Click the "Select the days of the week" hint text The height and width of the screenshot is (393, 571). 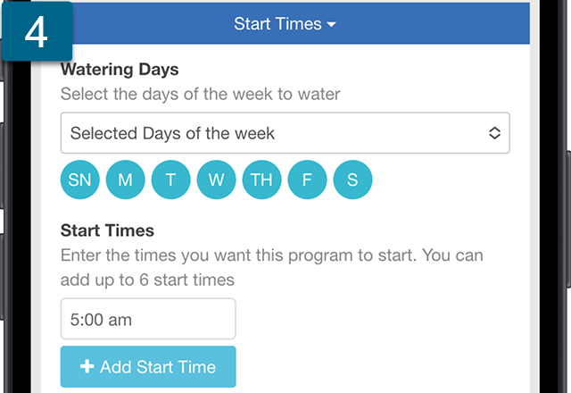pyautogui.click(x=200, y=94)
